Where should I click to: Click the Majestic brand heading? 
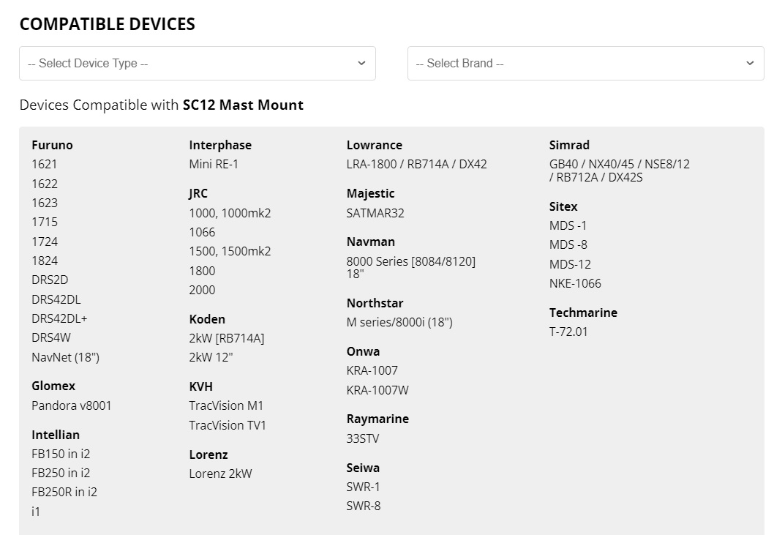(x=371, y=193)
